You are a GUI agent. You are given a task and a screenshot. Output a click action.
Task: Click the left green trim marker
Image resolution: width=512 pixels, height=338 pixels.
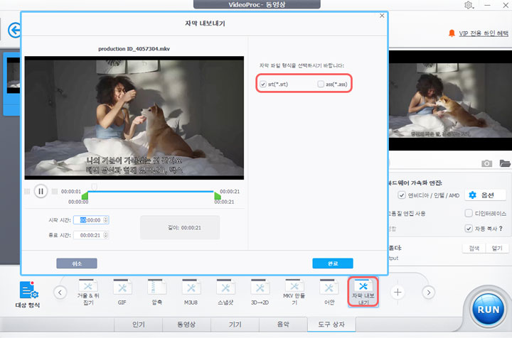pos(85,196)
